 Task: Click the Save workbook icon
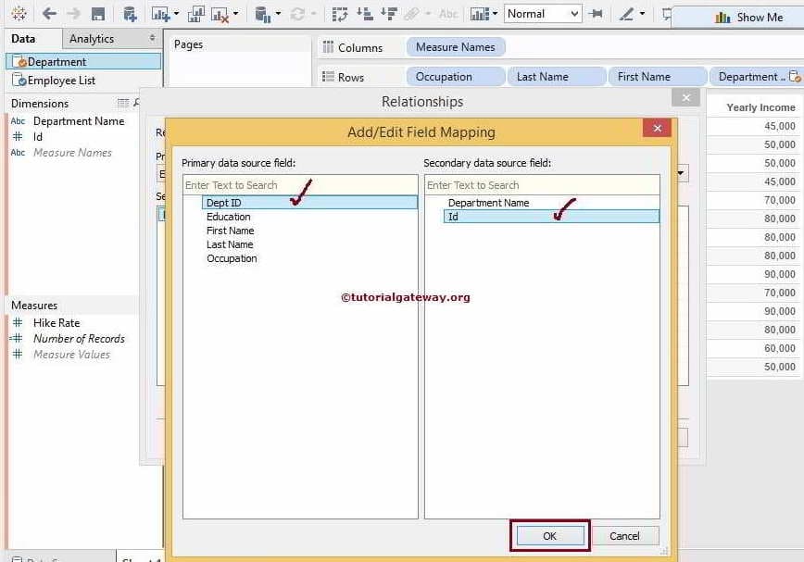coord(98,13)
